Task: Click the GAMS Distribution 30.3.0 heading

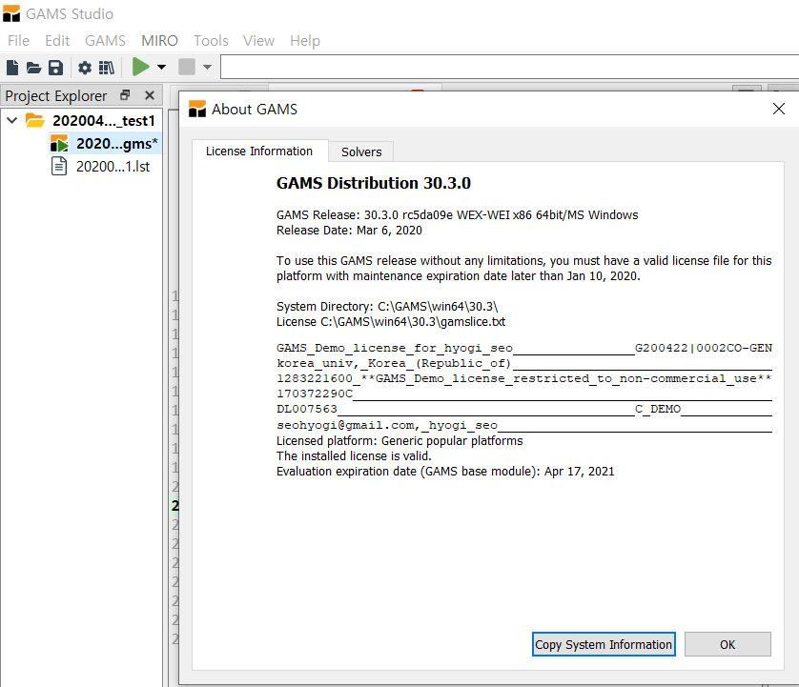Action: click(374, 183)
